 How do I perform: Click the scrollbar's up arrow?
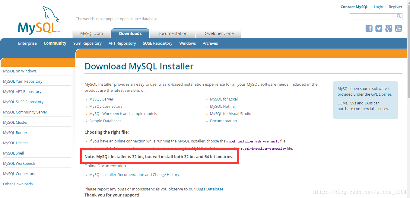coord(408,2)
